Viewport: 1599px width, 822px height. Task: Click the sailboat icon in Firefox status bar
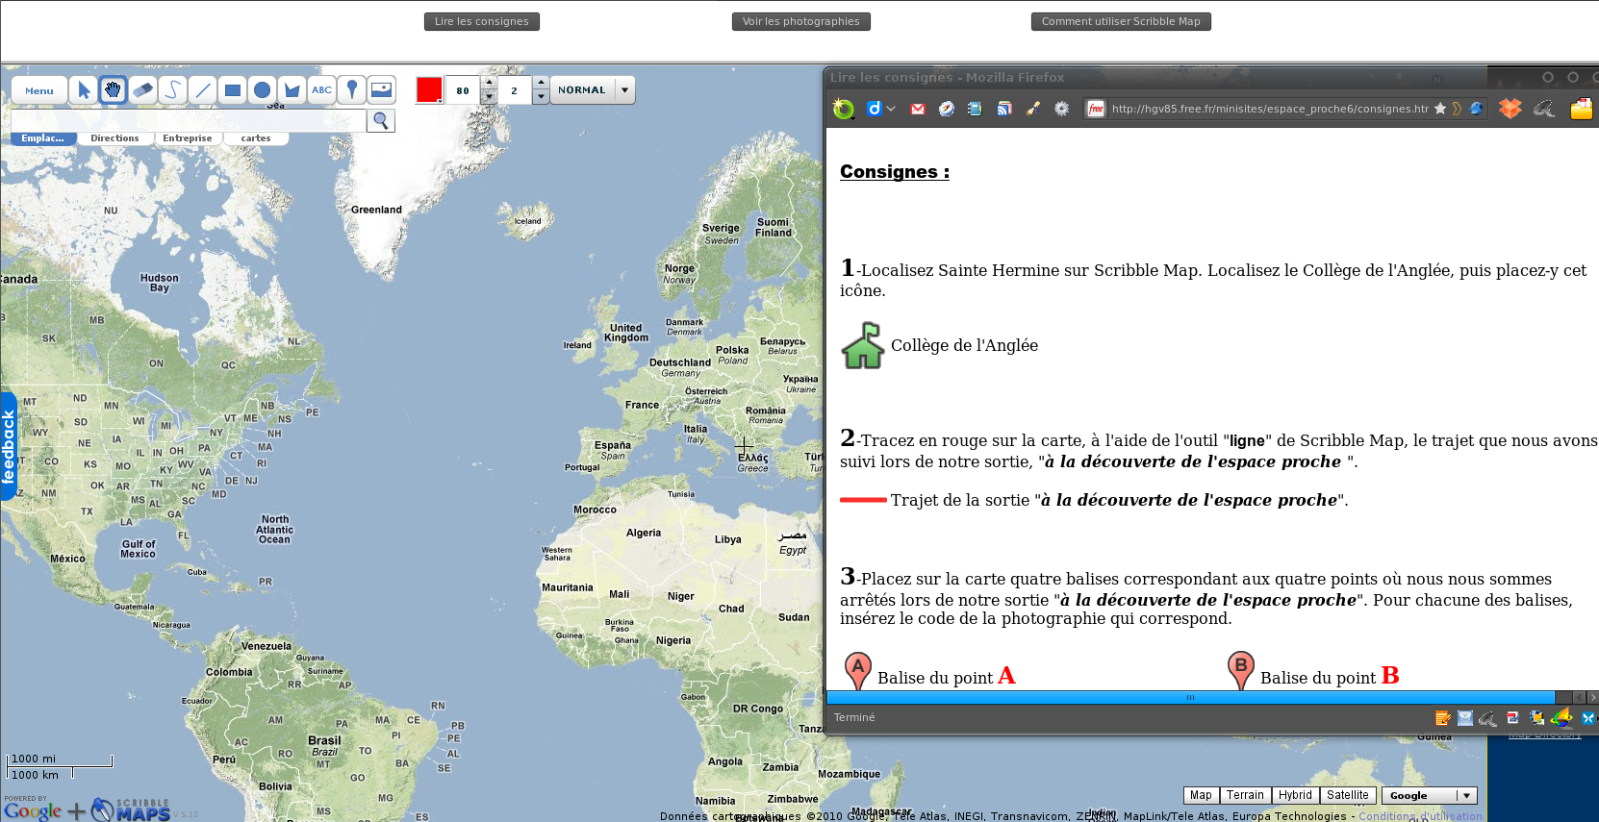1561,716
